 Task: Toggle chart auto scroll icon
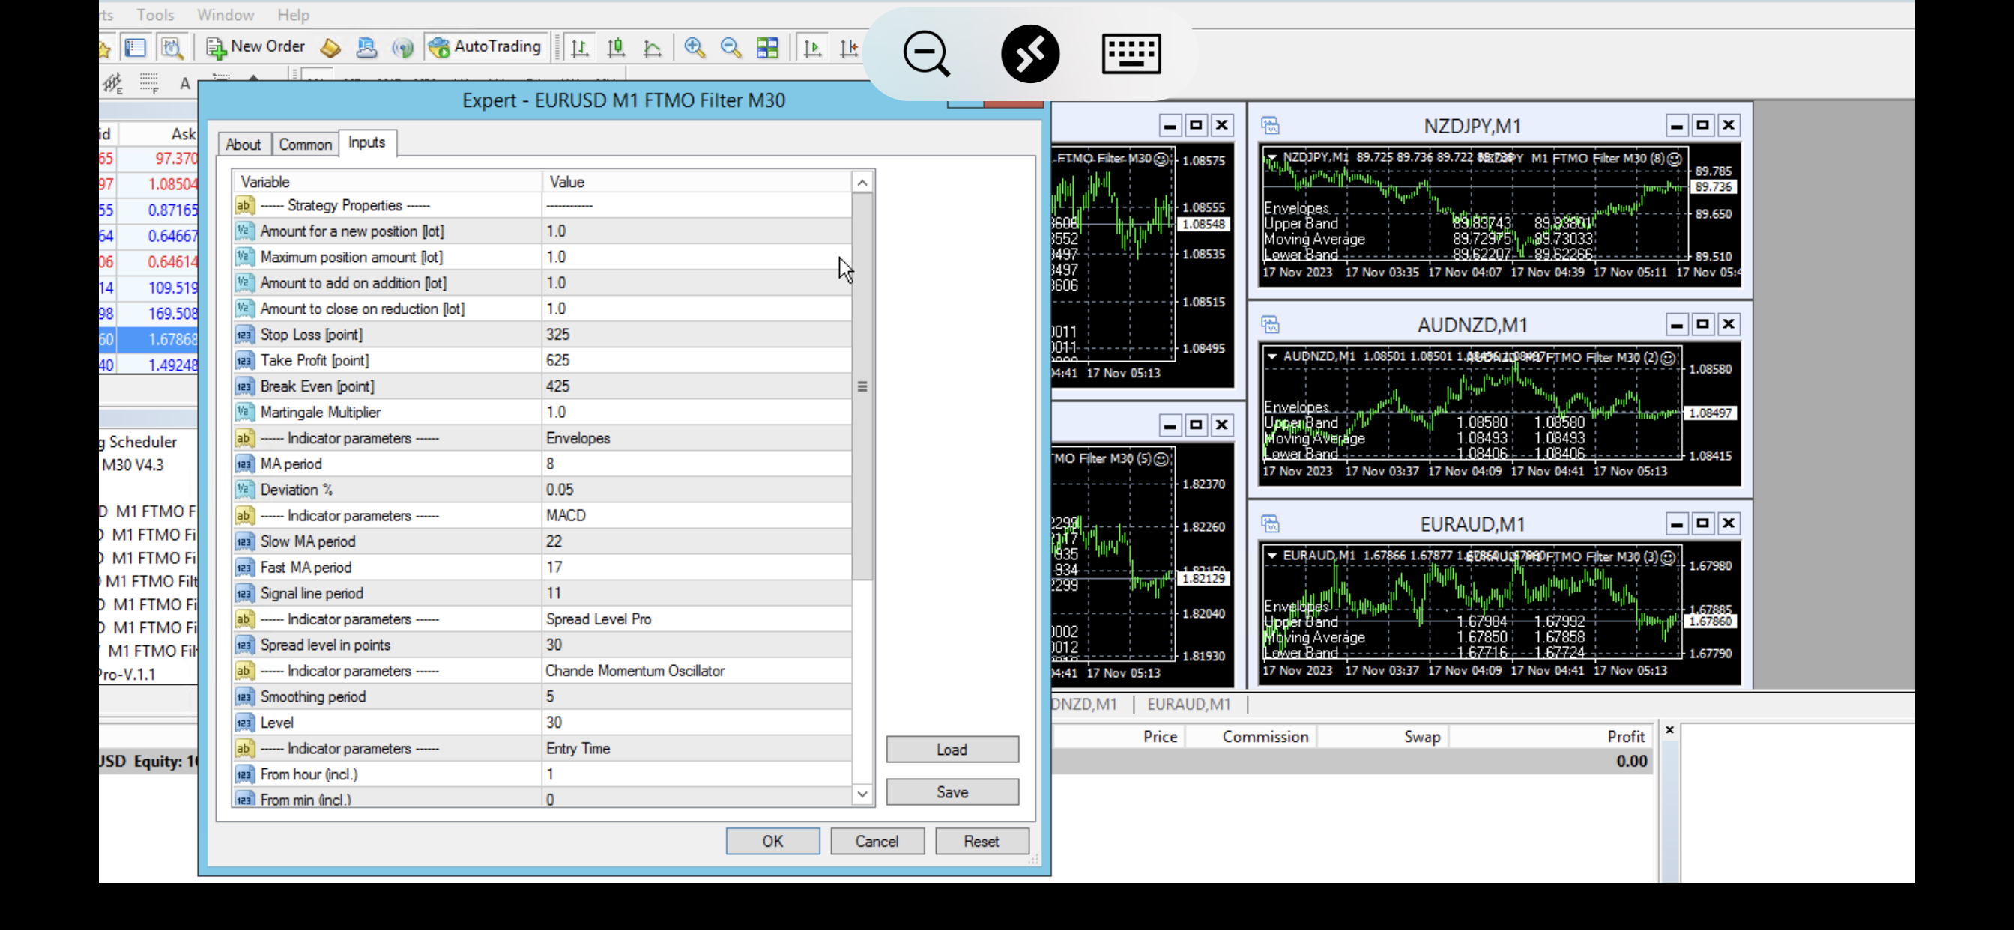pos(812,48)
